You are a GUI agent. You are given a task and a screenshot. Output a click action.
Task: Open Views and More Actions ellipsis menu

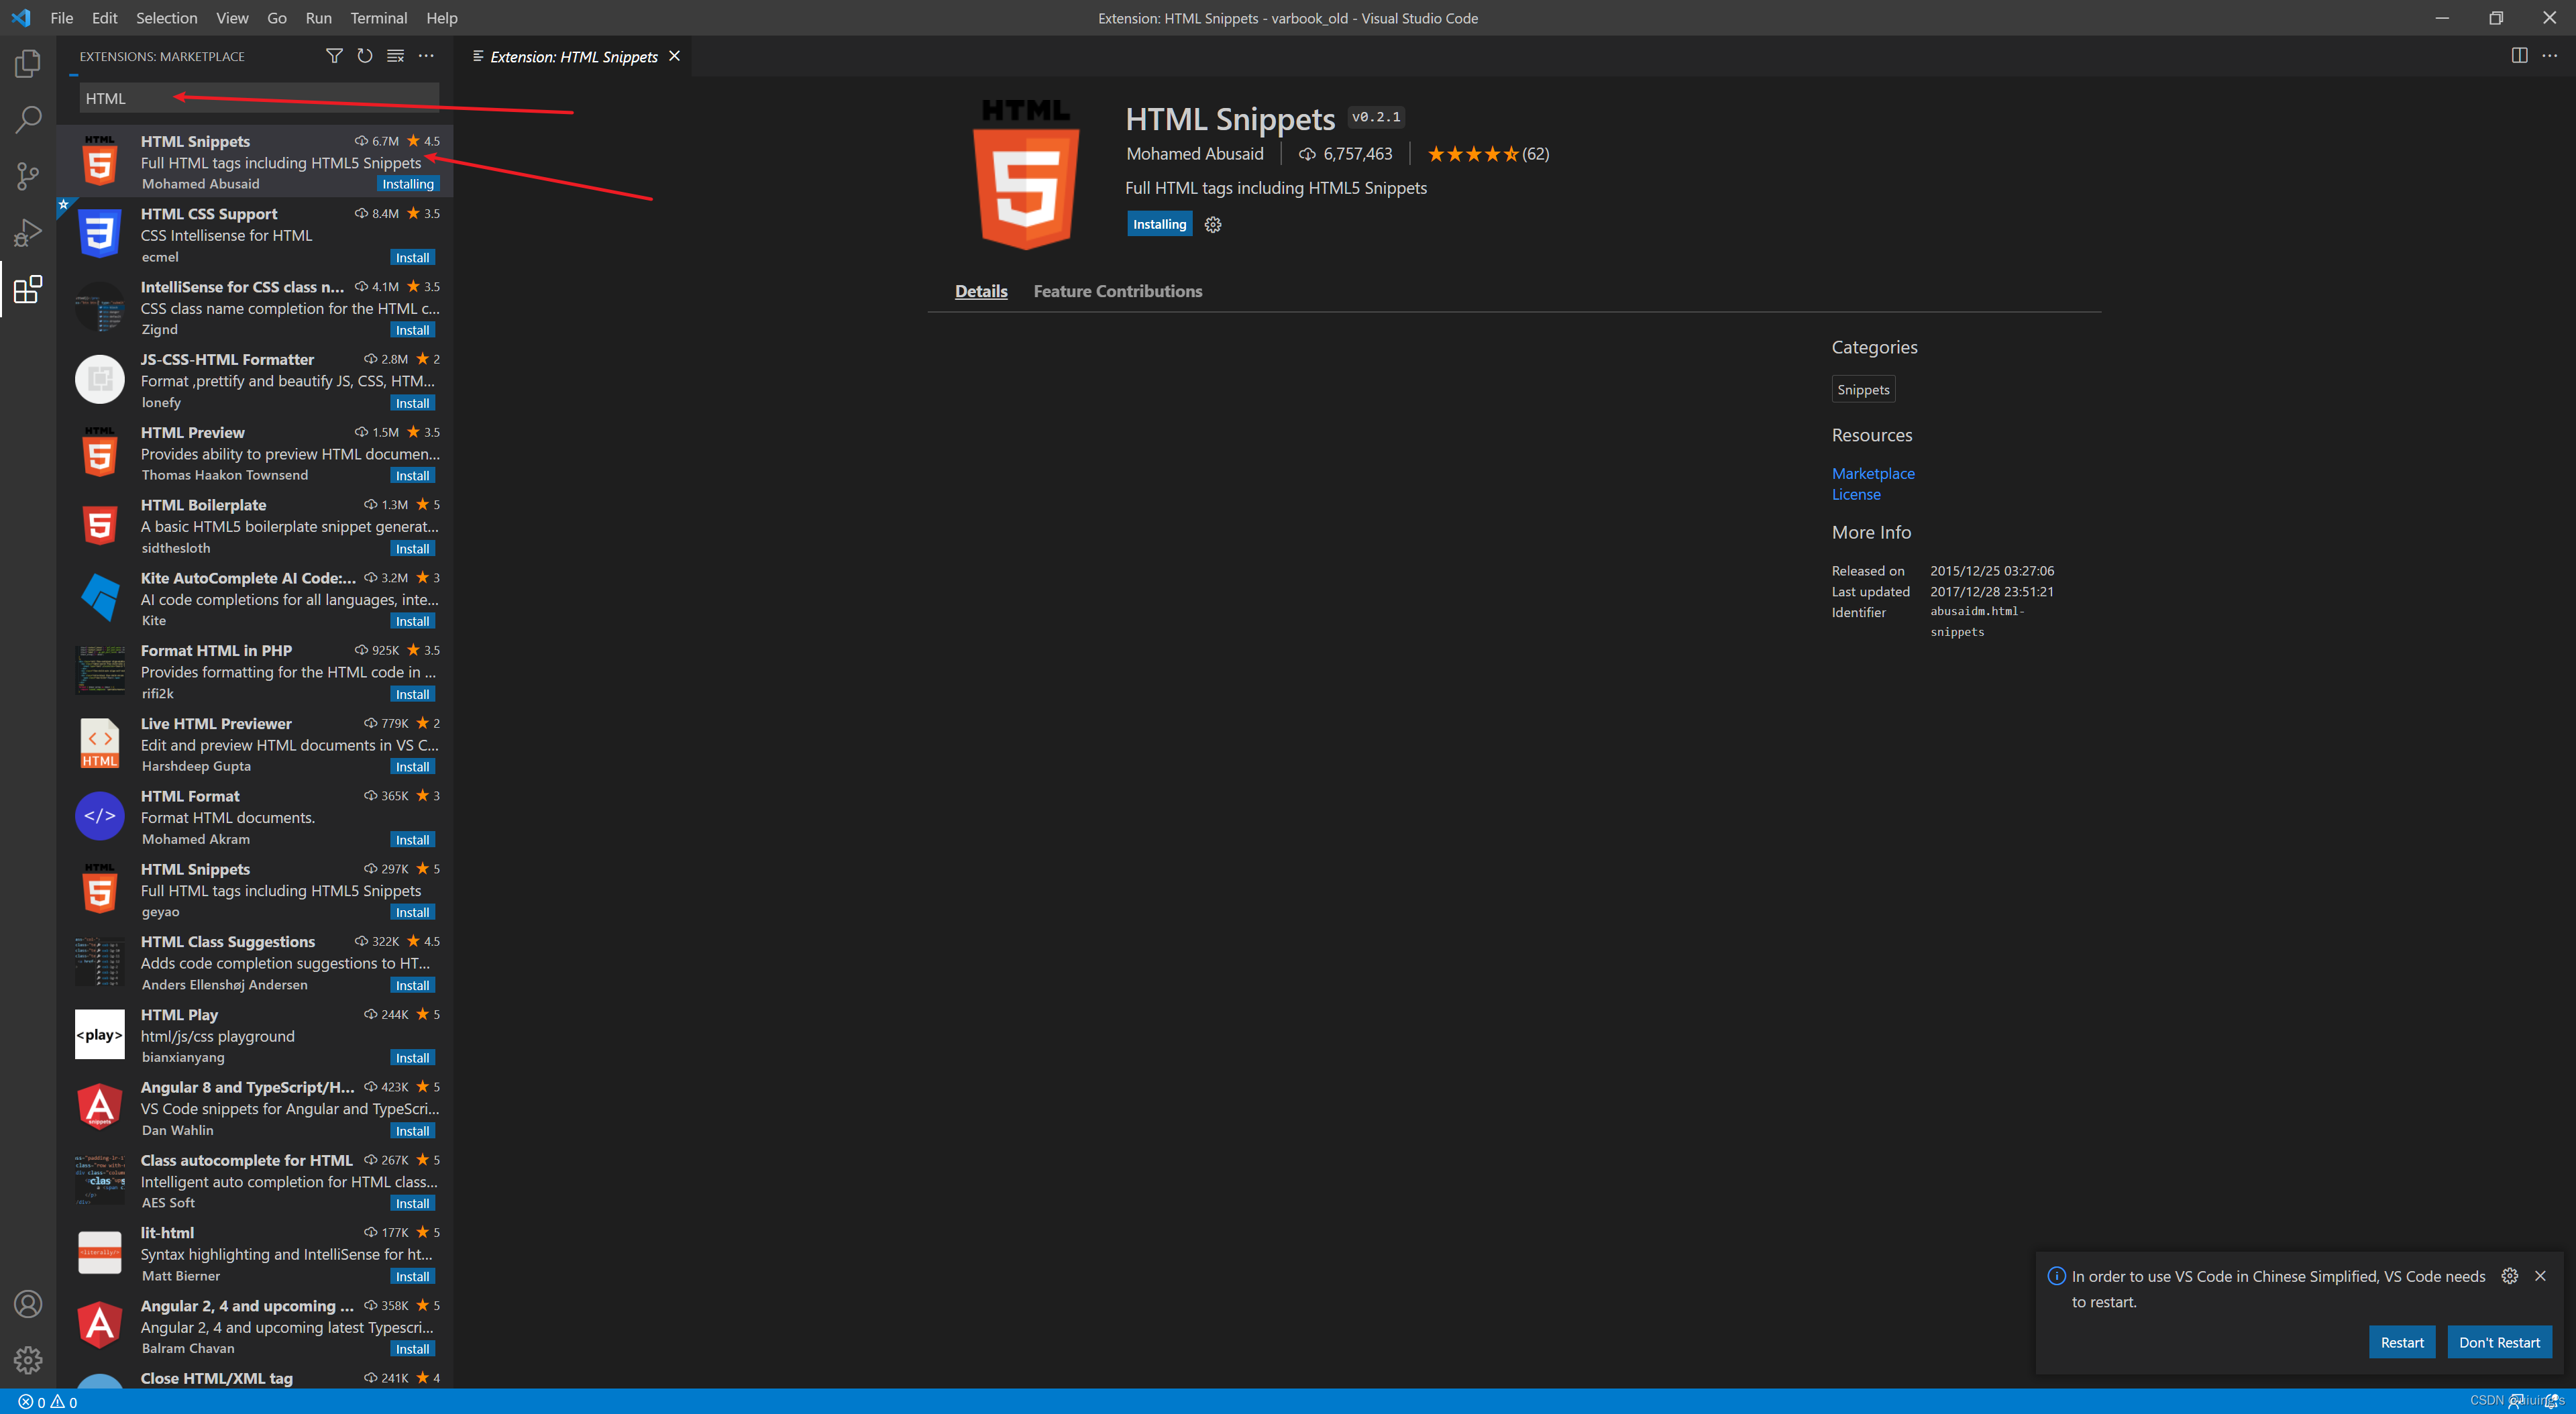426,56
